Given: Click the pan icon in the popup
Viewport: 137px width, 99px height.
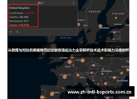Looking at the screenshot, I should pos(11,32).
